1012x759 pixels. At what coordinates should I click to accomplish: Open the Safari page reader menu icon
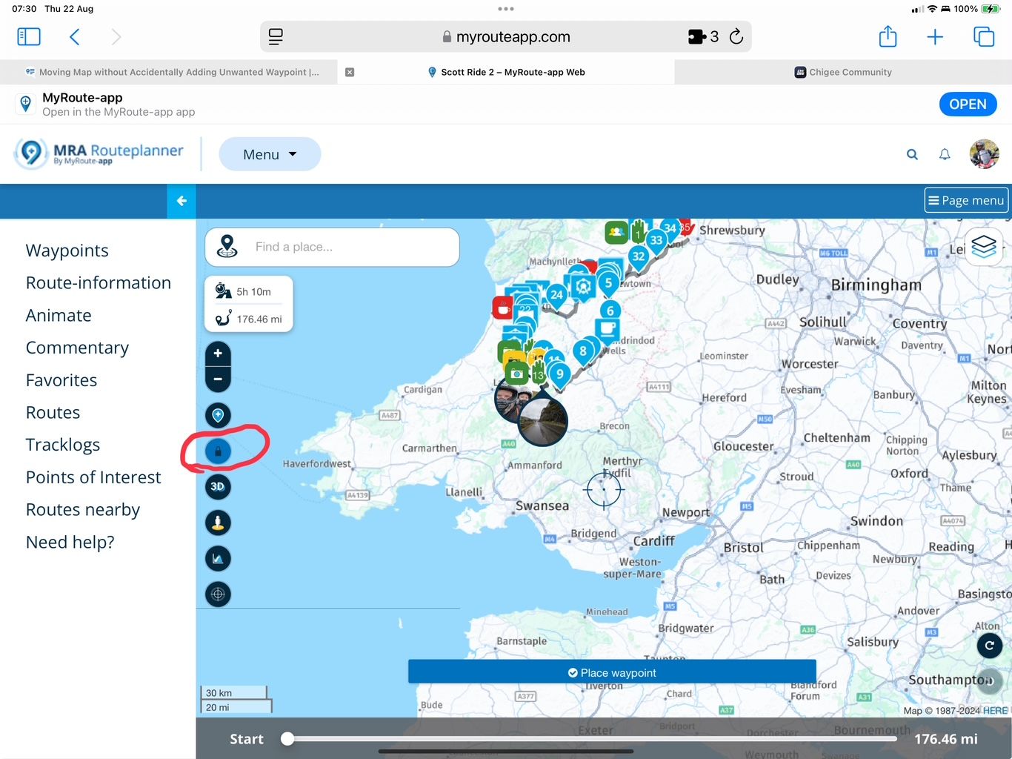(x=276, y=36)
